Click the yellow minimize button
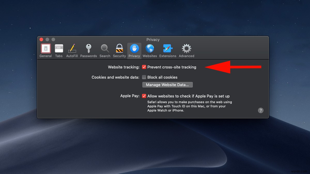 47,39
